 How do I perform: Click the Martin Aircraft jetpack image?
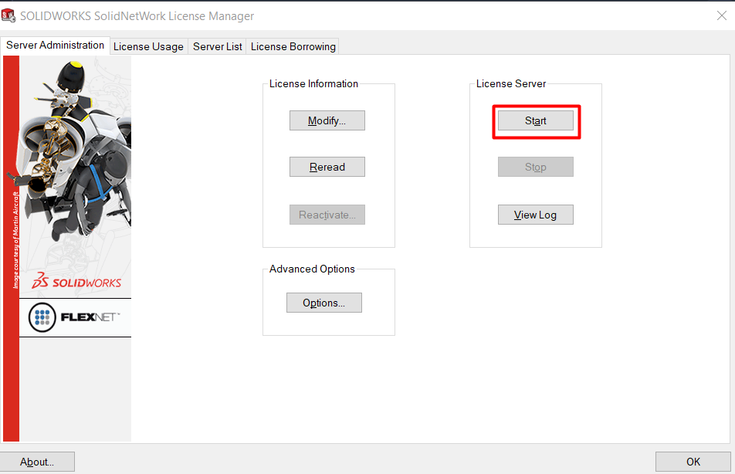[75, 154]
